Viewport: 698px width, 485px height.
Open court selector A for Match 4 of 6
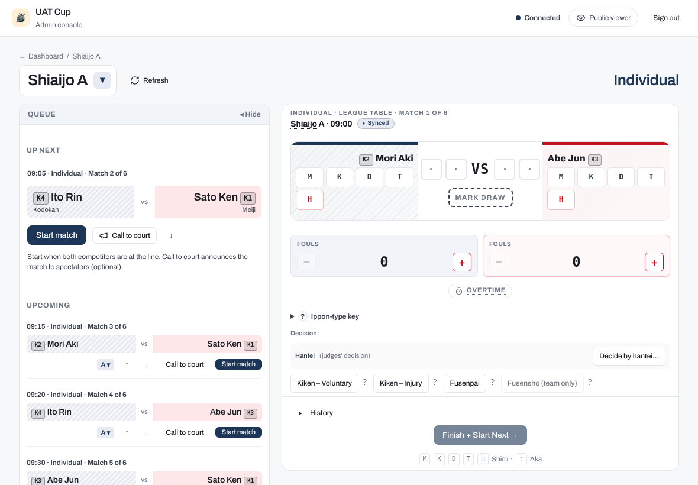pos(105,432)
